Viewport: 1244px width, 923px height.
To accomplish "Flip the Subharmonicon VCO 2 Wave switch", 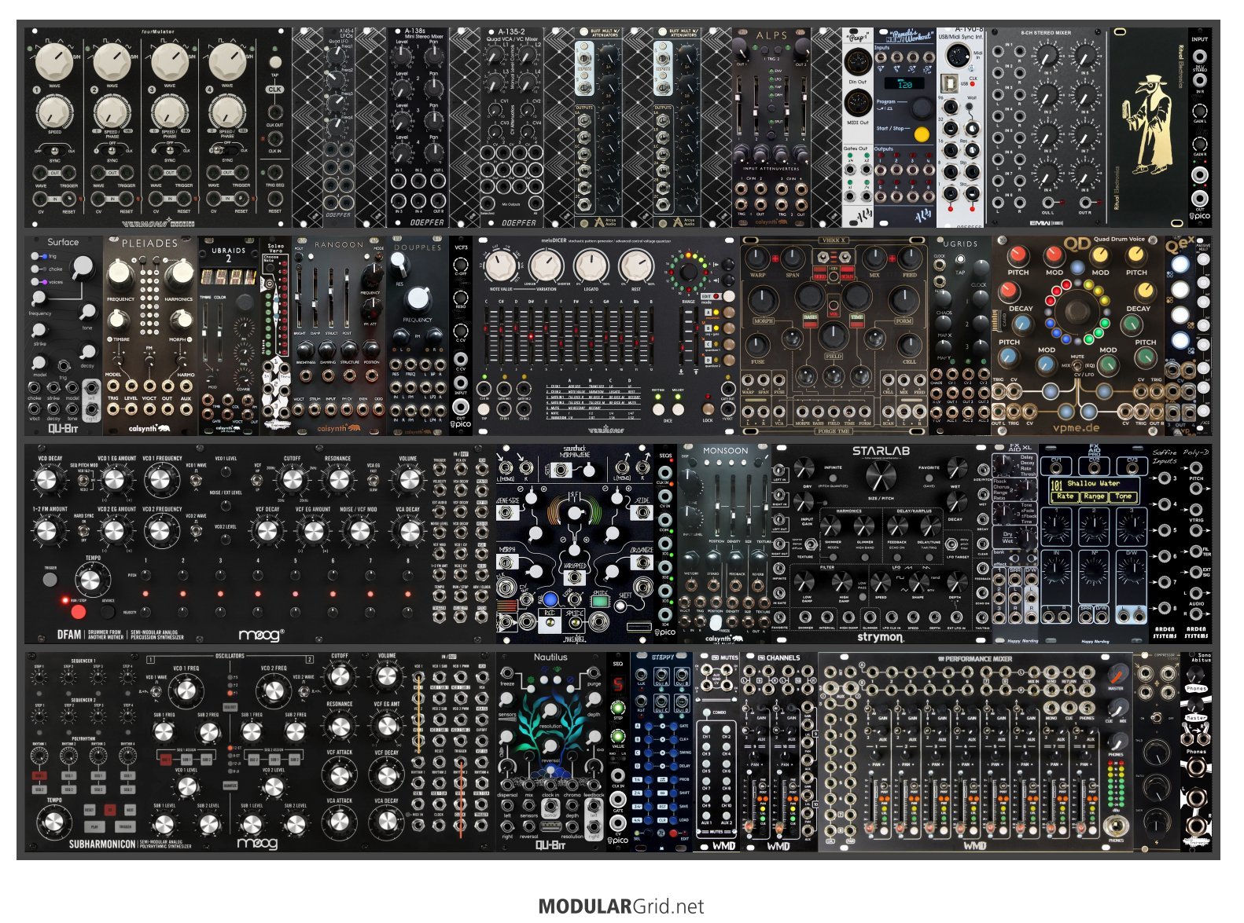I will click(304, 690).
